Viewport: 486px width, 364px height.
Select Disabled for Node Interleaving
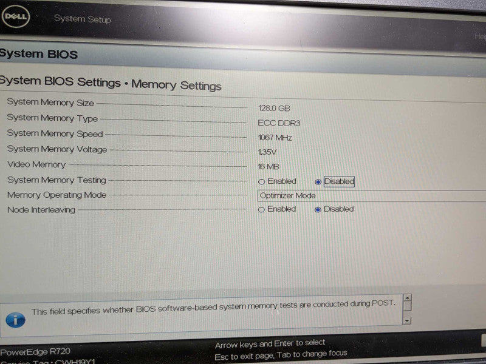[x=318, y=209]
